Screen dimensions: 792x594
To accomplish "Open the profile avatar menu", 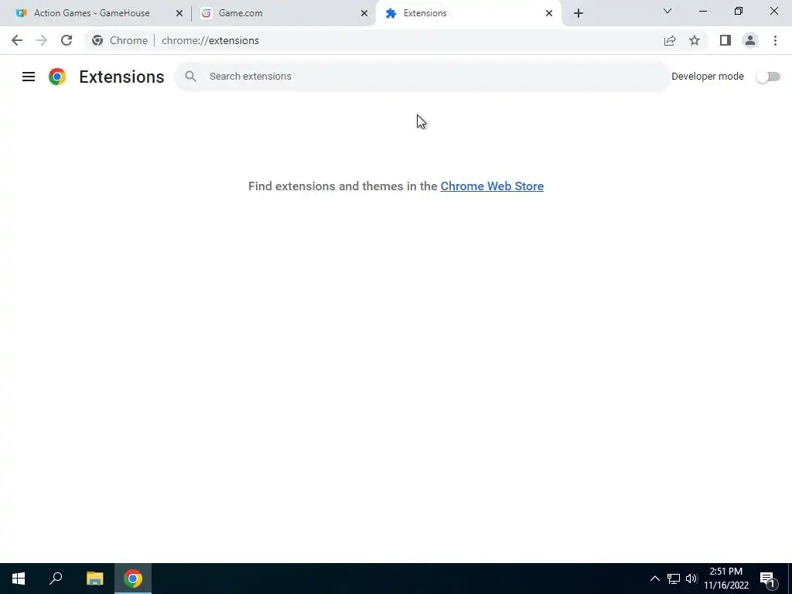I will pos(750,40).
